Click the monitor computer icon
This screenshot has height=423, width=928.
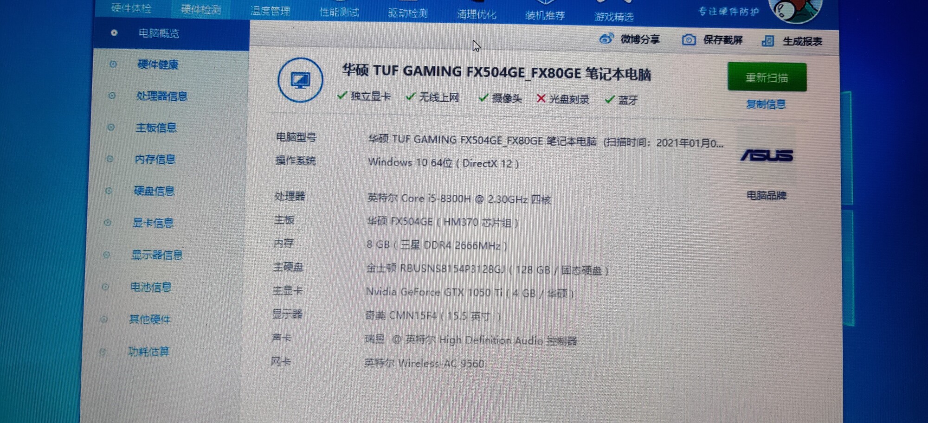(x=300, y=80)
